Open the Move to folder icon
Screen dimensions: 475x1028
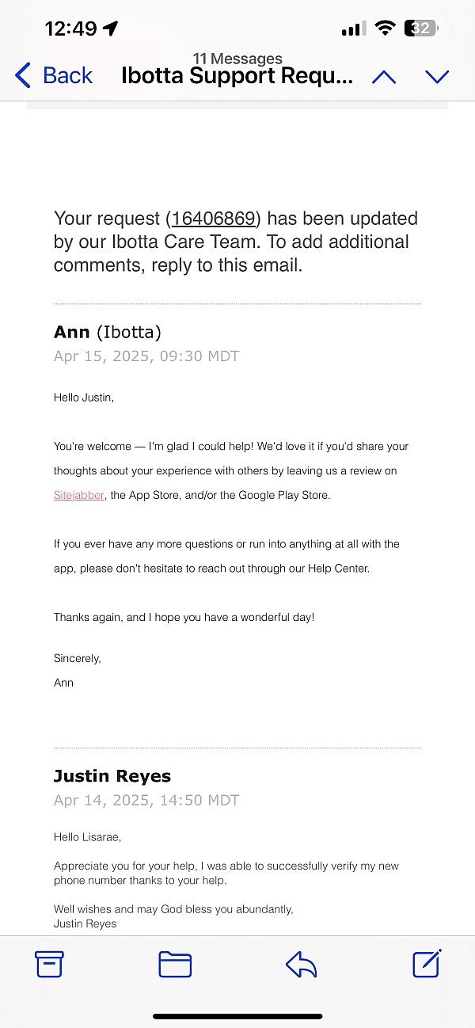pyautogui.click(x=175, y=964)
